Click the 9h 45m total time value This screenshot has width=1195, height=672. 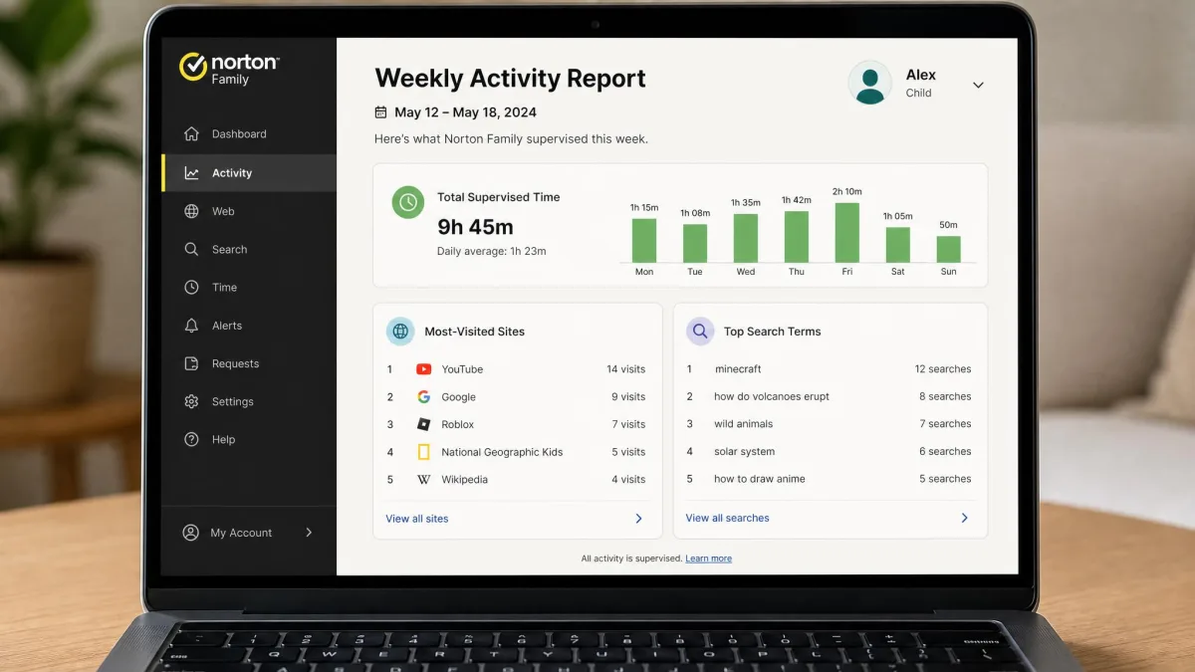[x=475, y=227]
